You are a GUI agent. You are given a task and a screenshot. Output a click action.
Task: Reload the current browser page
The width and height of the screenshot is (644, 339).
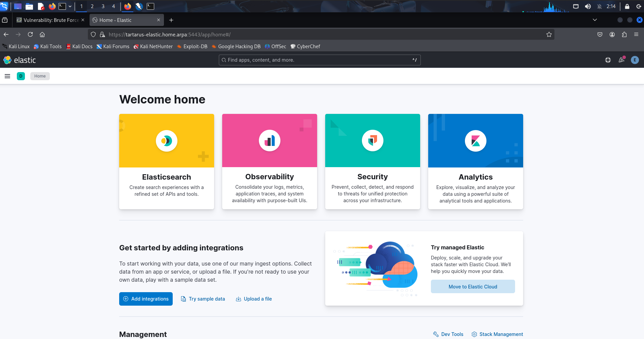[x=30, y=34]
